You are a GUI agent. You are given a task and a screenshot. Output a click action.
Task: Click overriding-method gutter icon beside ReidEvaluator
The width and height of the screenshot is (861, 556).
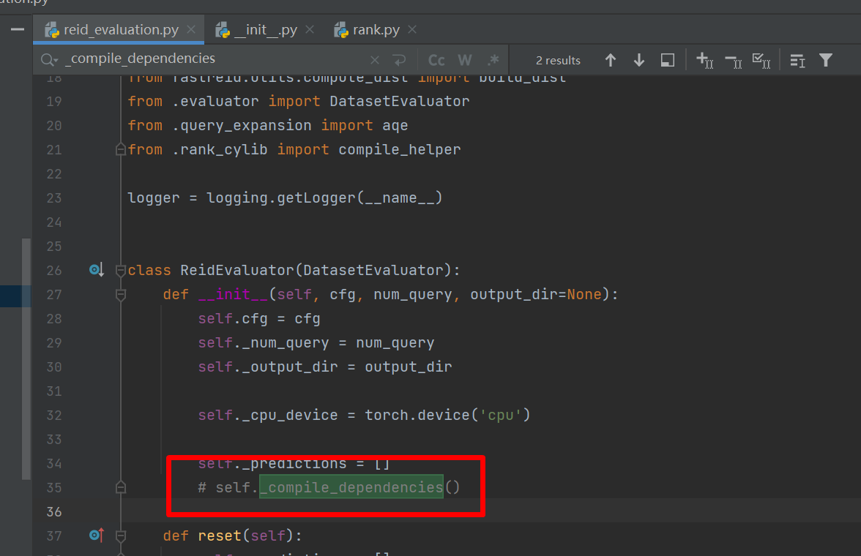pos(96,270)
